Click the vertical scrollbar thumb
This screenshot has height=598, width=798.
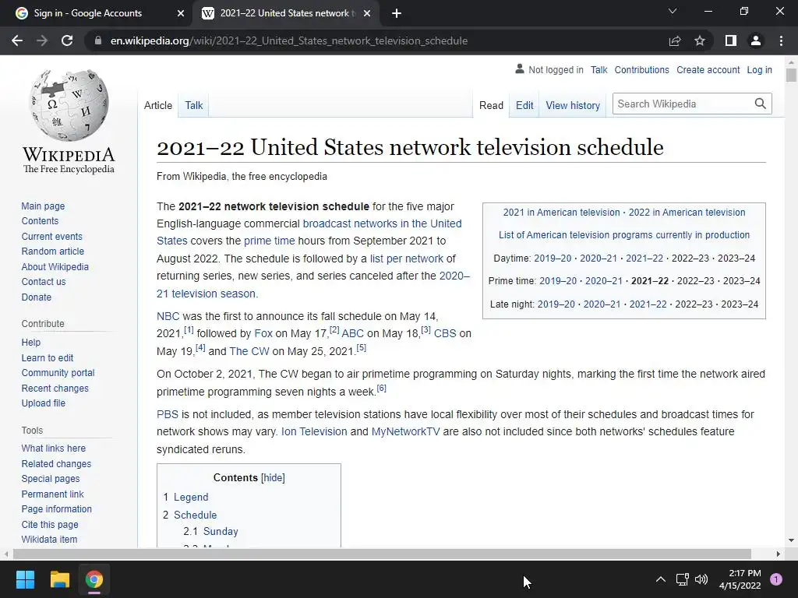click(791, 74)
